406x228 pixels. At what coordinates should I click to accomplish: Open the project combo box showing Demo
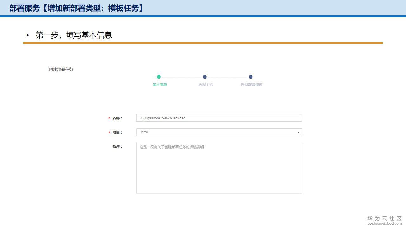coord(219,132)
